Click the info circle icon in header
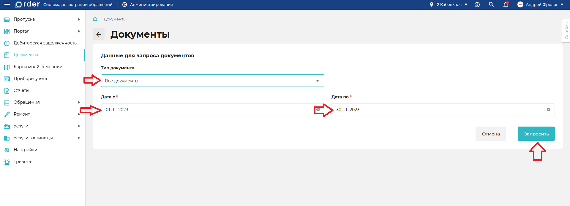This screenshot has height=206, width=570. (477, 5)
